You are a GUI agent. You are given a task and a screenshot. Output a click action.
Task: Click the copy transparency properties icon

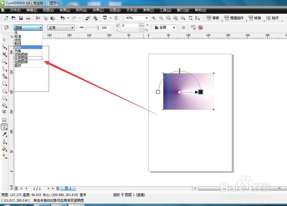193,28
